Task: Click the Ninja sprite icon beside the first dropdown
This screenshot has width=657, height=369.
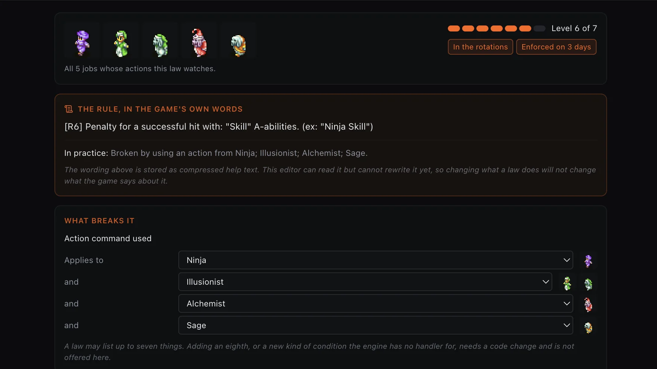Action: point(588,261)
